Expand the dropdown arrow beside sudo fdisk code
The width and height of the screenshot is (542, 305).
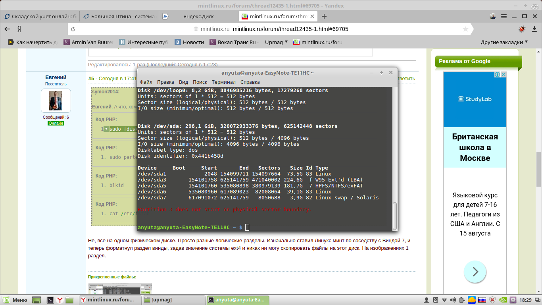(x=106, y=129)
